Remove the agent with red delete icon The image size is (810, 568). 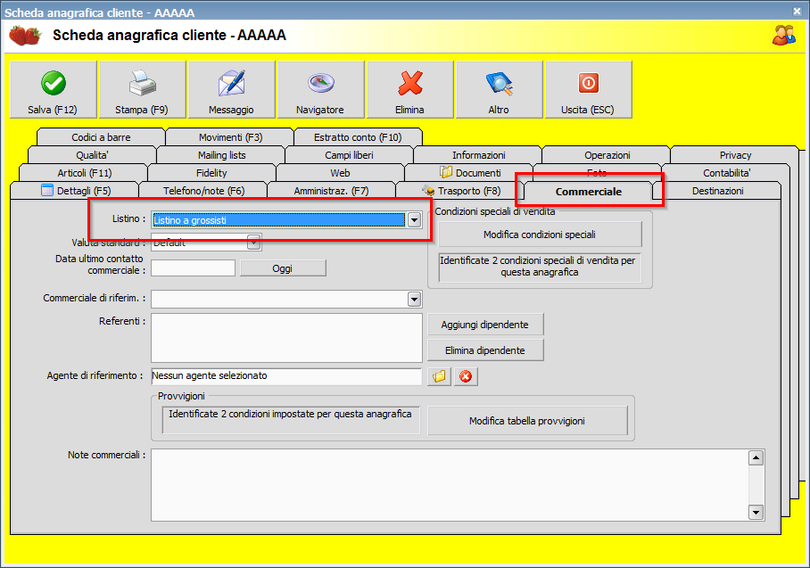click(466, 376)
